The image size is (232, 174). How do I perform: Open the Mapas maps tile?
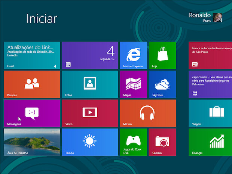tap(134, 84)
